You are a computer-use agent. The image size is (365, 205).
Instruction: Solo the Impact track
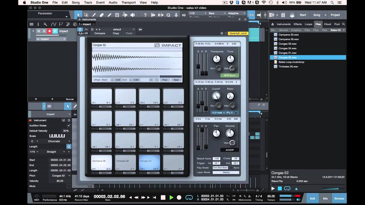point(44,31)
